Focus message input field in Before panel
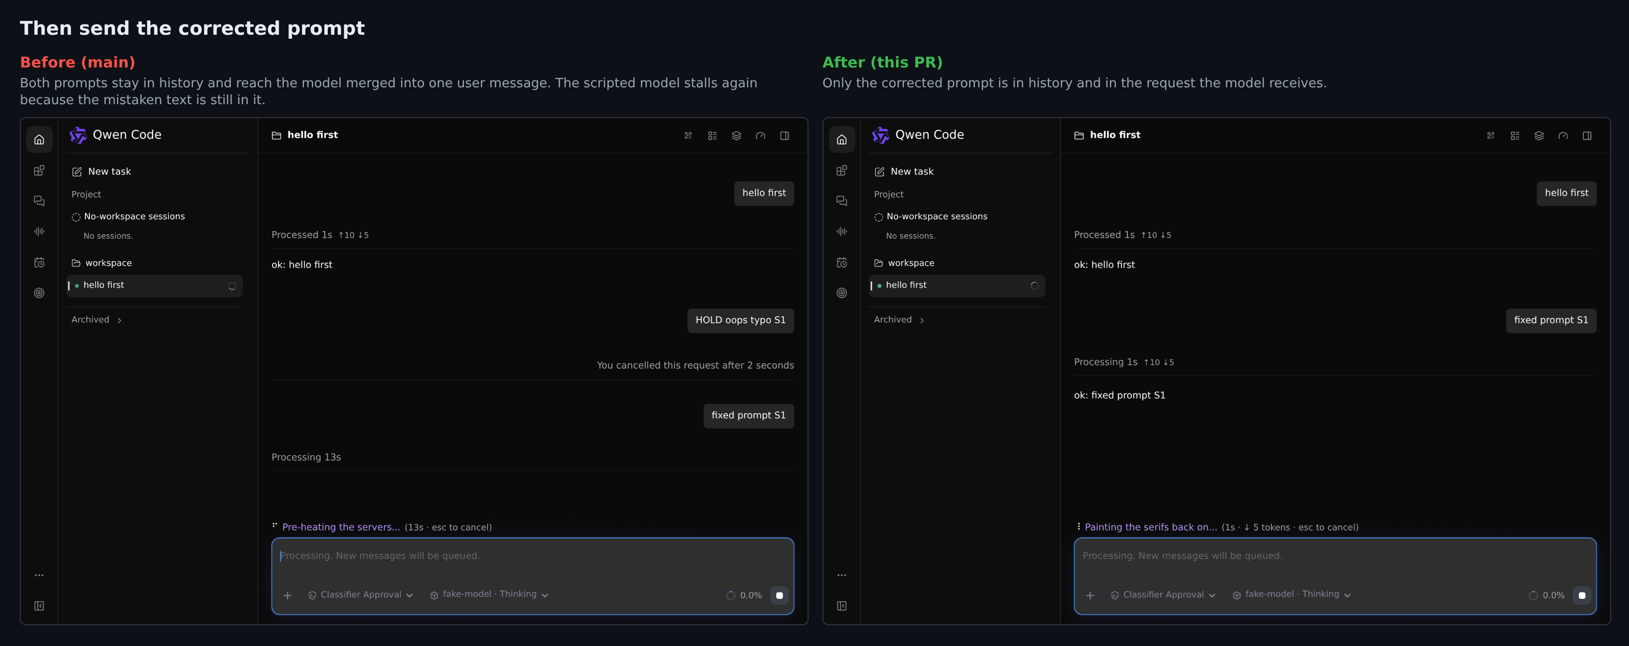Image resolution: width=1629 pixels, height=646 pixels. click(x=532, y=556)
